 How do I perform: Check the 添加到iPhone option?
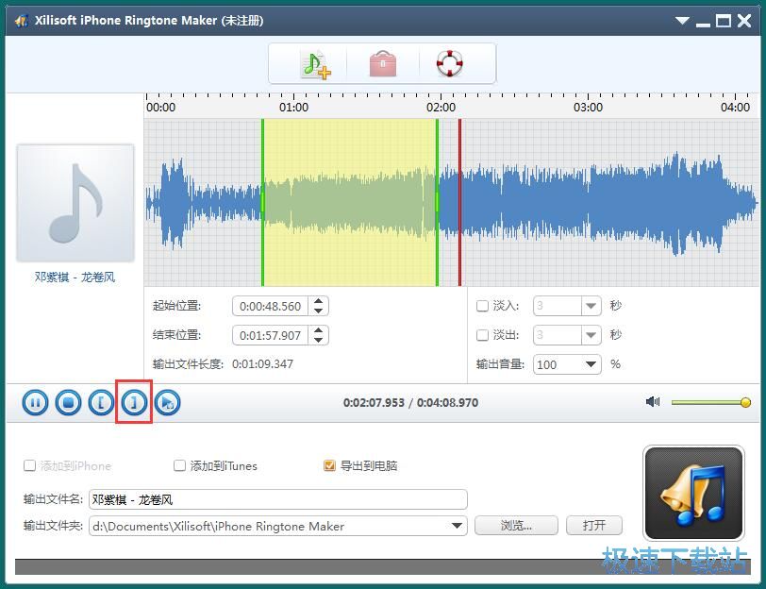coord(29,465)
